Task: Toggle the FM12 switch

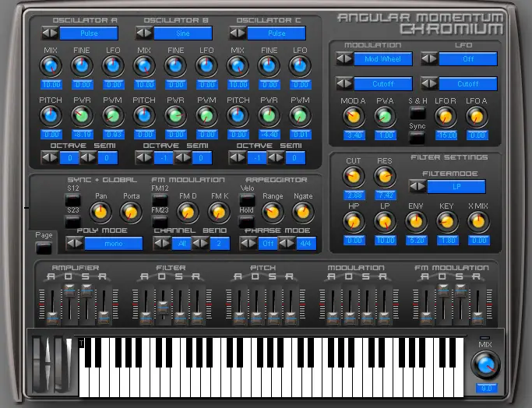Action: 160,200
